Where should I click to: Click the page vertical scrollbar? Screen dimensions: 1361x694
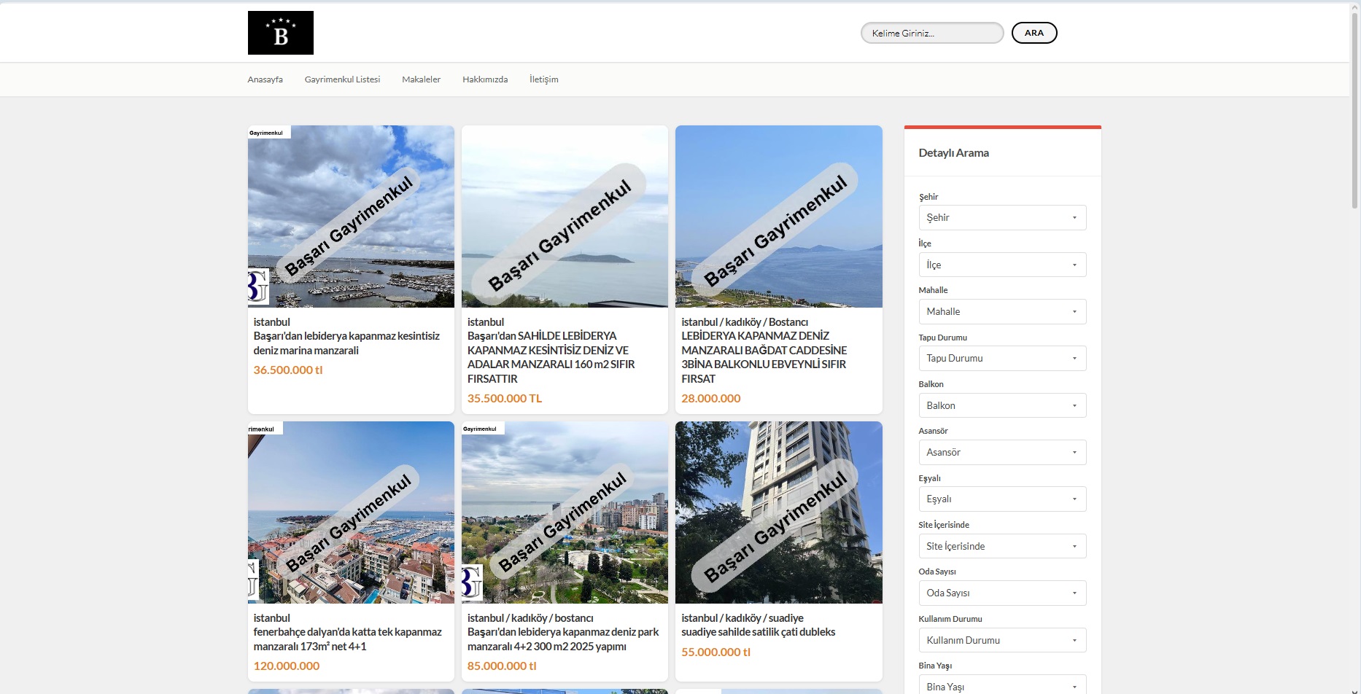point(1355,109)
